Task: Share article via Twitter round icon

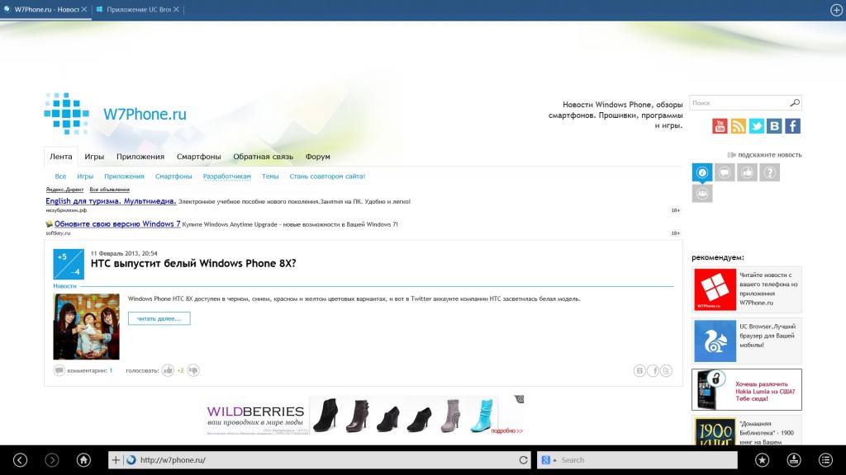Action: 667,370
